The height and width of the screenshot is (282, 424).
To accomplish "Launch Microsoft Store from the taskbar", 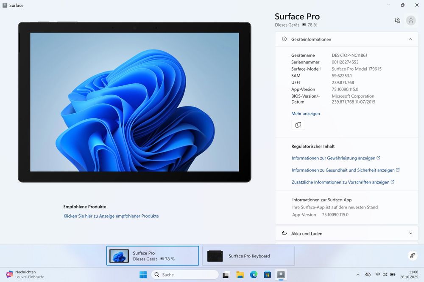I will coord(267,274).
